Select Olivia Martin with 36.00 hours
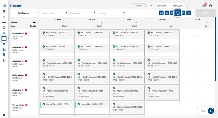 tap(24, 64)
